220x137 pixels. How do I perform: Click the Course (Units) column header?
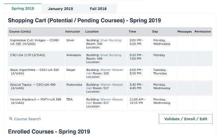20,32
